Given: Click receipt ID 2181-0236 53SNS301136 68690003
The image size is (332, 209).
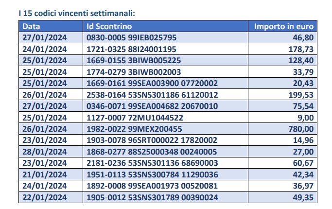Looking at the screenshot, I should [152, 163].
